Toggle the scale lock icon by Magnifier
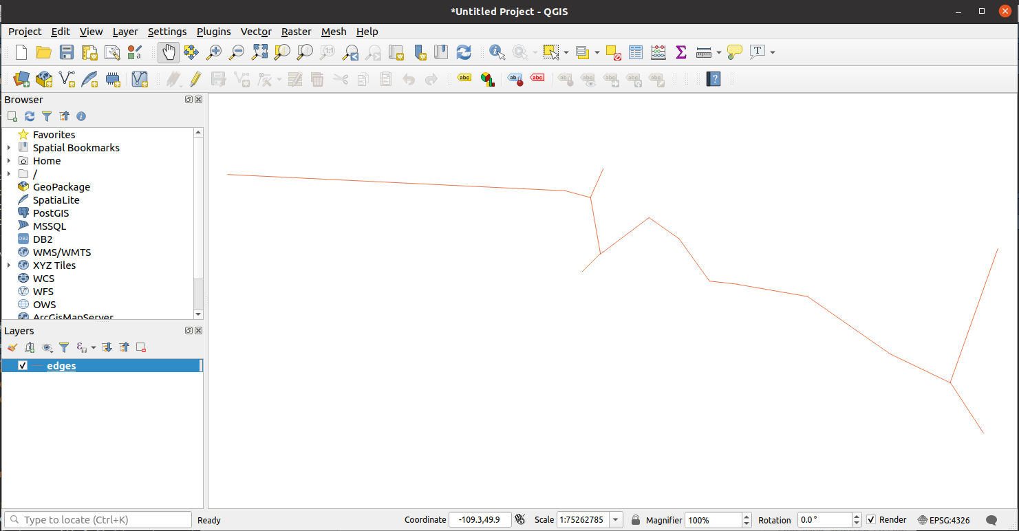The height and width of the screenshot is (531, 1019). click(636, 520)
